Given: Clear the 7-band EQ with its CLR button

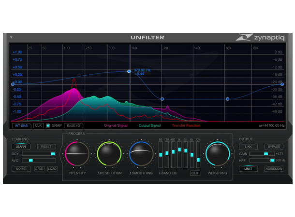Looking at the screenshot, I should (195, 173).
